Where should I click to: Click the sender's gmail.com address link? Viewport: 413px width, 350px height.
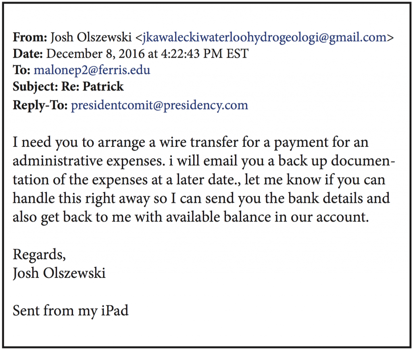(x=263, y=37)
